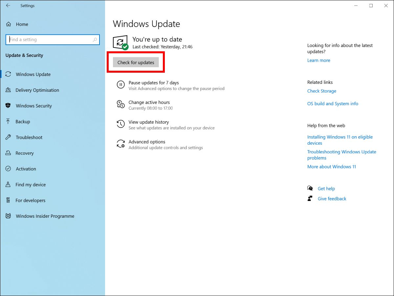Click the Give feedback link

332,199
